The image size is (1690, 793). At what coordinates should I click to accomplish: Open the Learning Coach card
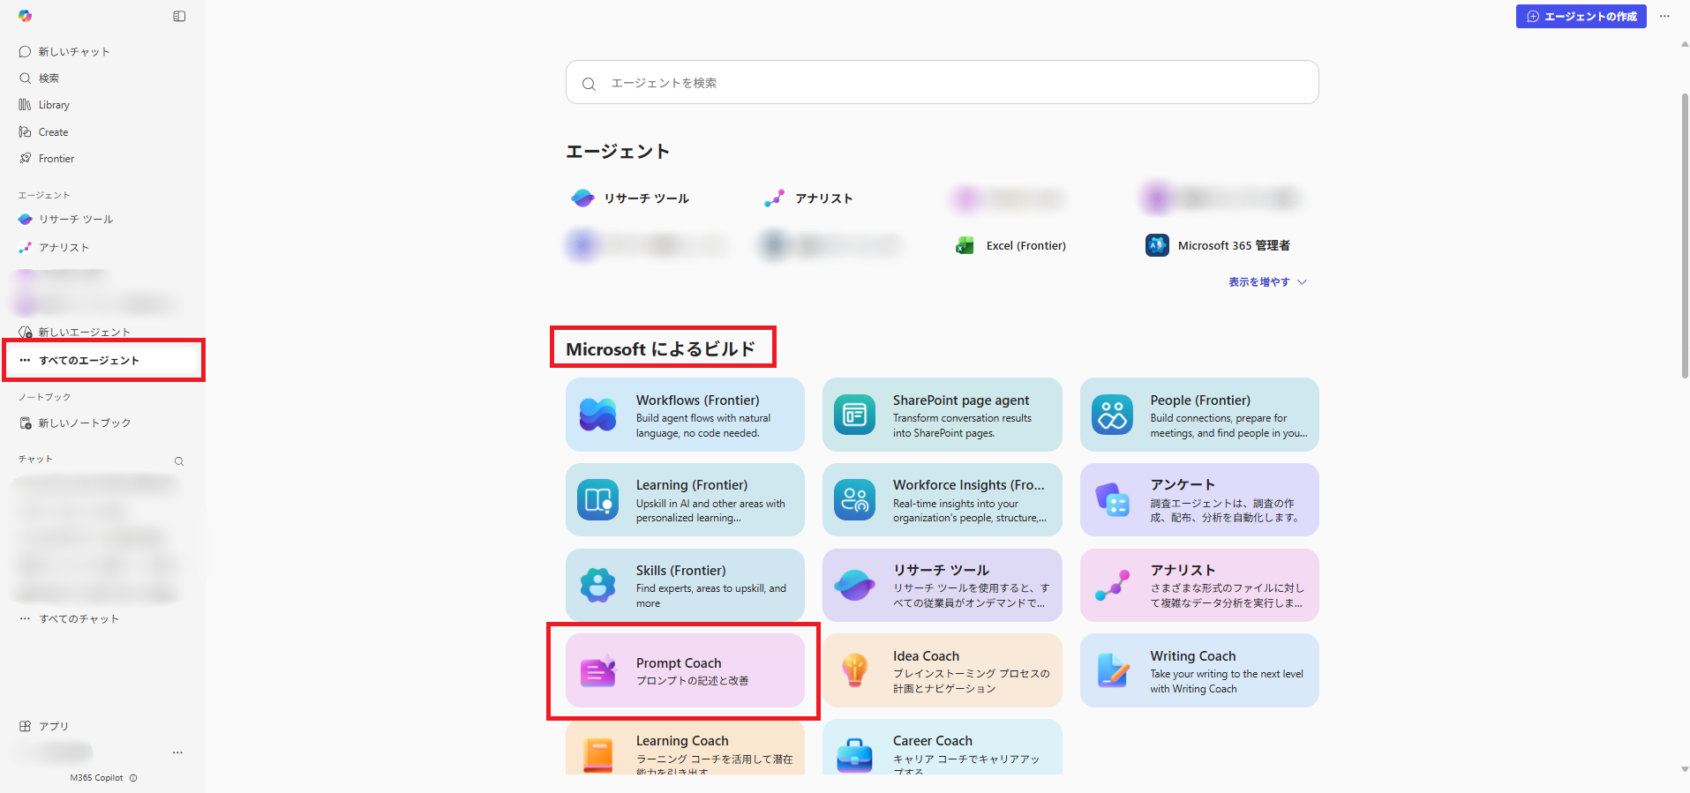(685, 747)
